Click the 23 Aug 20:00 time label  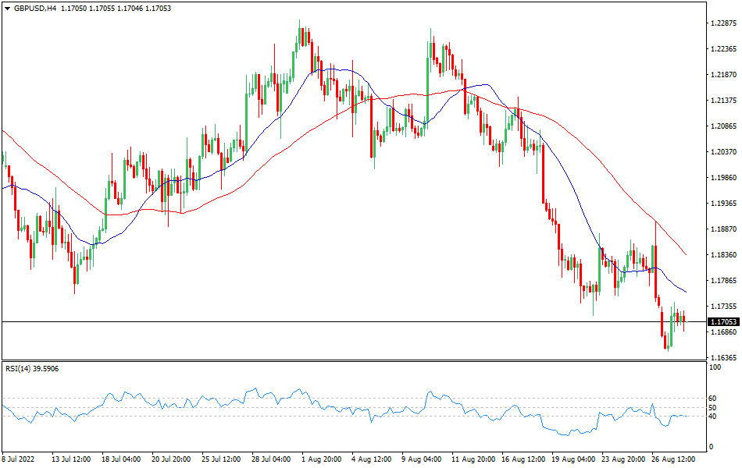point(623,459)
